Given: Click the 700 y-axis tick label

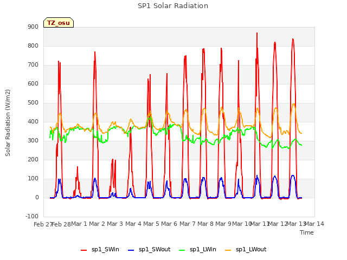Looking at the screenshot, I should tap(33, 65).
